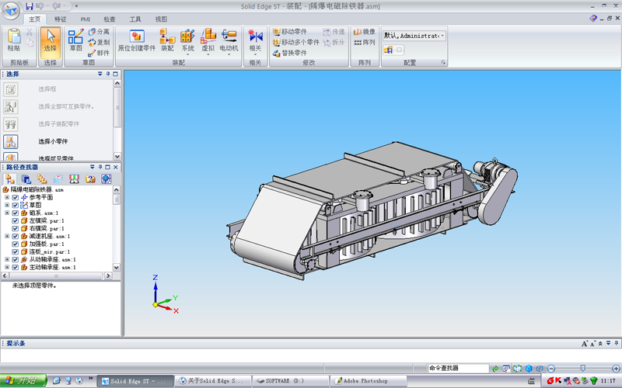Click the Select Small Parts (选择小零件) icon
The width and height of the screenshot is (622, 388).
(x=11, y=141)
